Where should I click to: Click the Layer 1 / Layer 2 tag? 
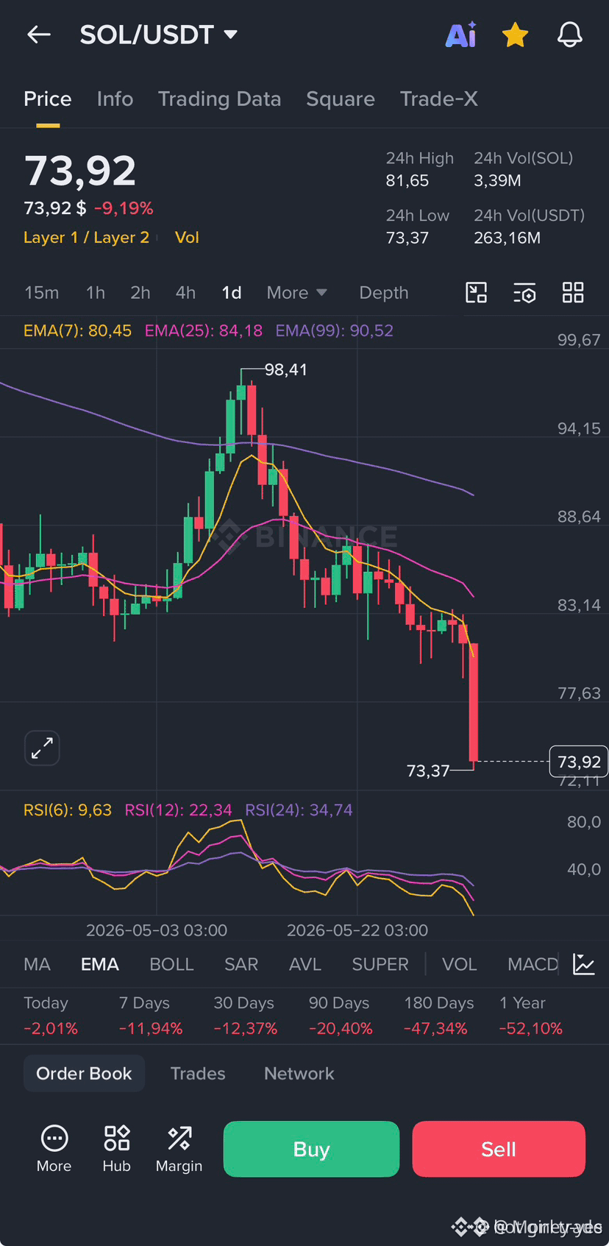tap(86, 238)
